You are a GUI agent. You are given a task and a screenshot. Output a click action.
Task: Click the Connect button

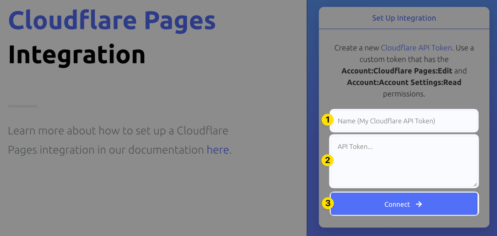[x=404, y=204]
